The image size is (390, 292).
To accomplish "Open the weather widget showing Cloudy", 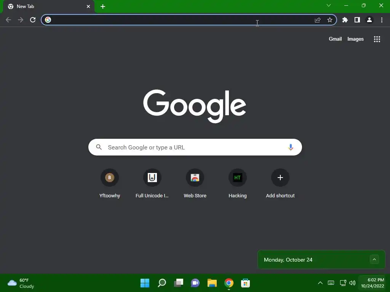I will point(21,283).
